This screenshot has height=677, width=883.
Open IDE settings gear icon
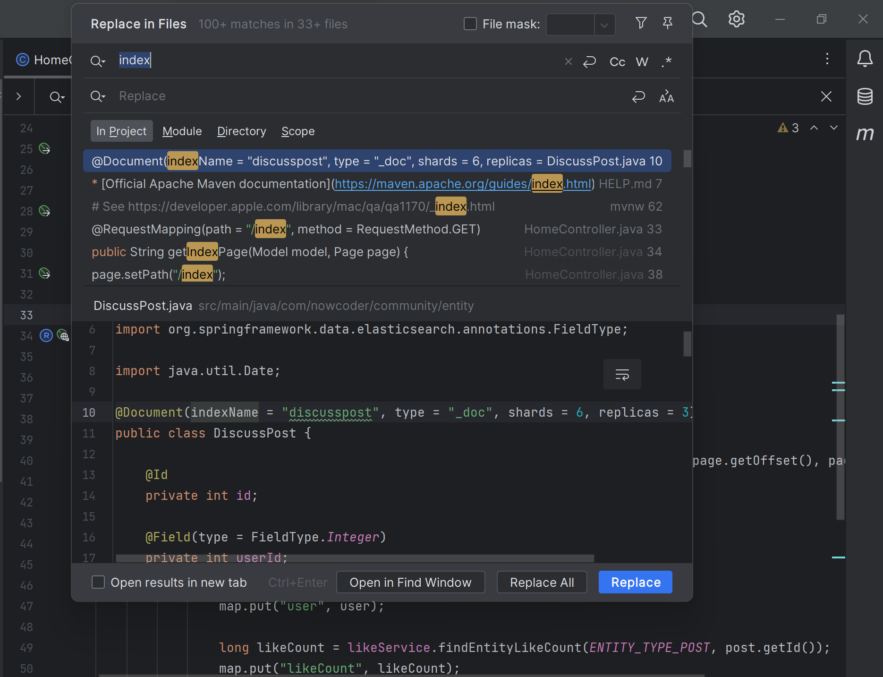[x=736, y=19]
